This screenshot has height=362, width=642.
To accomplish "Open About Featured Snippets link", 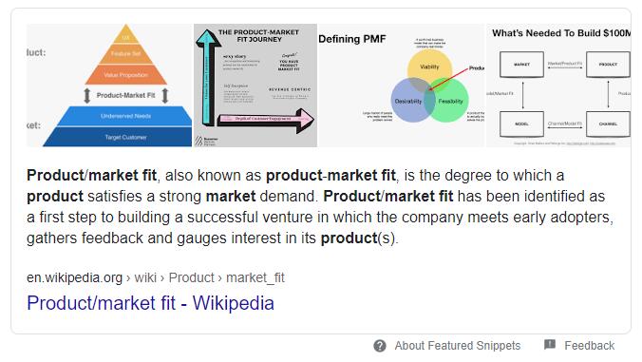I will pos(458,346).
